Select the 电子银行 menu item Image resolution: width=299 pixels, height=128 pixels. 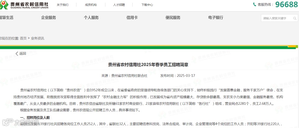[216, 18]
